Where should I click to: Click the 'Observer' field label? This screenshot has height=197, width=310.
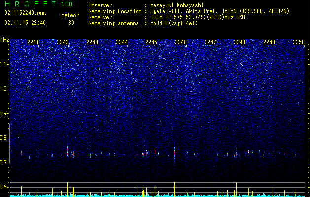tap(100, 5)
